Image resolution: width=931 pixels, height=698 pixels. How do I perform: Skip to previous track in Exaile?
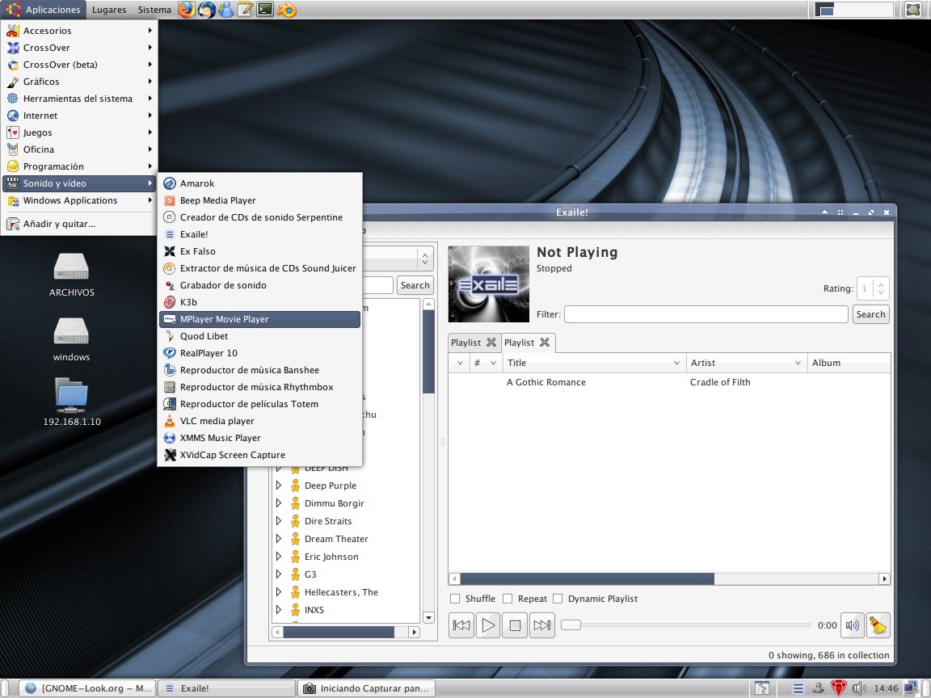point(461,625)
